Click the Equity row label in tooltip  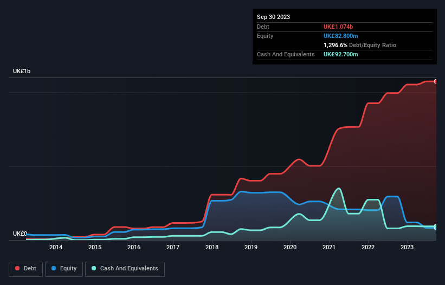coord(265,36)
